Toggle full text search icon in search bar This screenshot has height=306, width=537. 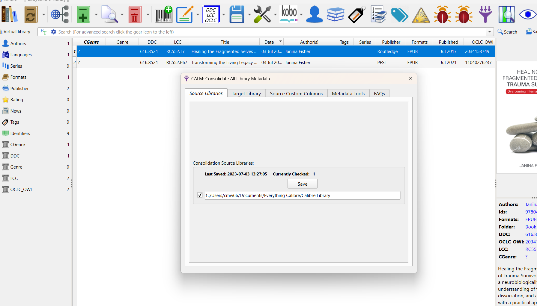(44, 32)
